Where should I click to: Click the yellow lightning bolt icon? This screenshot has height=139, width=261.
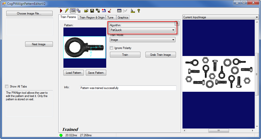tap(66, 11)
